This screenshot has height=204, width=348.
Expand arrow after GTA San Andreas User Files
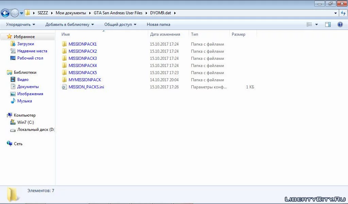click(x=146, y=13)
